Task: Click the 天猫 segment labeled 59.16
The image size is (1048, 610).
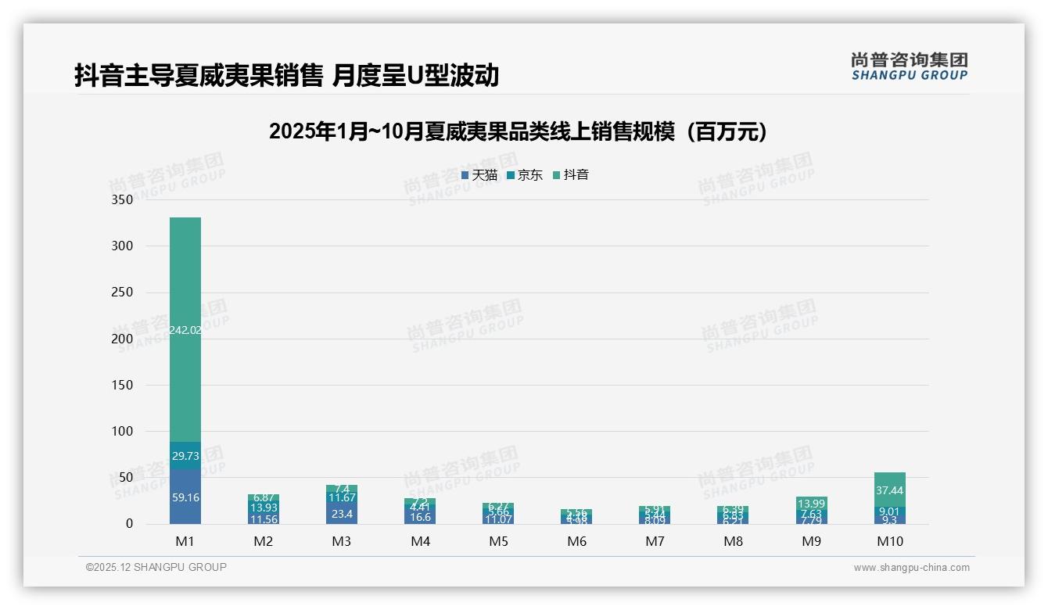Action: pyautogui.click(x=185, y=497)
